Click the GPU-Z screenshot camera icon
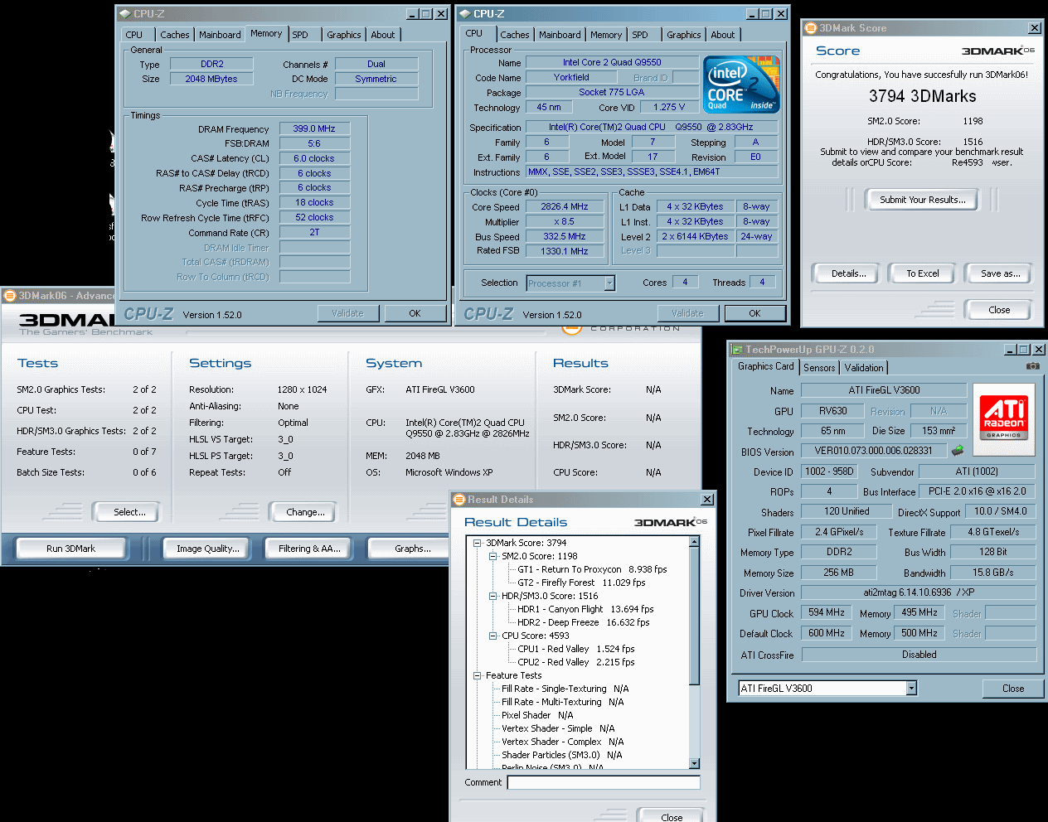This screenshot has height=822, width=1048. (x=1032, y=366)
